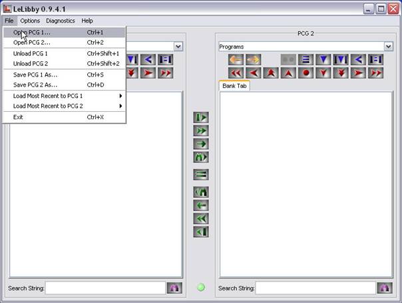Open the dropdown arrow in PCG 1 panel
The height and width of the screenshot is (303, 402).
[178, 47]
